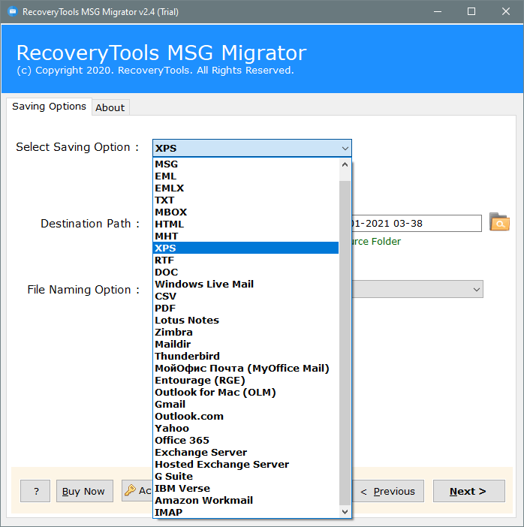The width and height of the screenshot is (524, 527).
Task: Click the Next button
Action: [469, 491]
